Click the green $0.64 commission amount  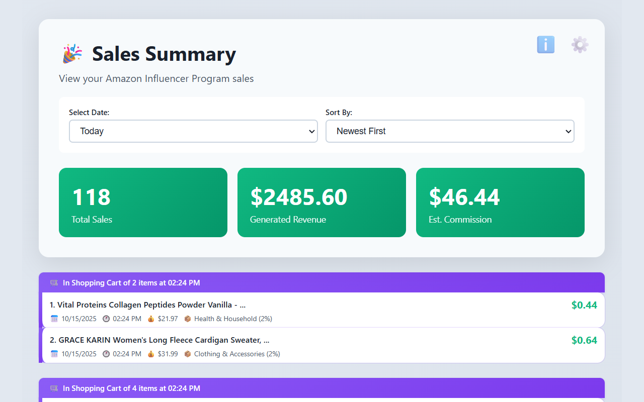pyautogui.click(x=584, y=340)
